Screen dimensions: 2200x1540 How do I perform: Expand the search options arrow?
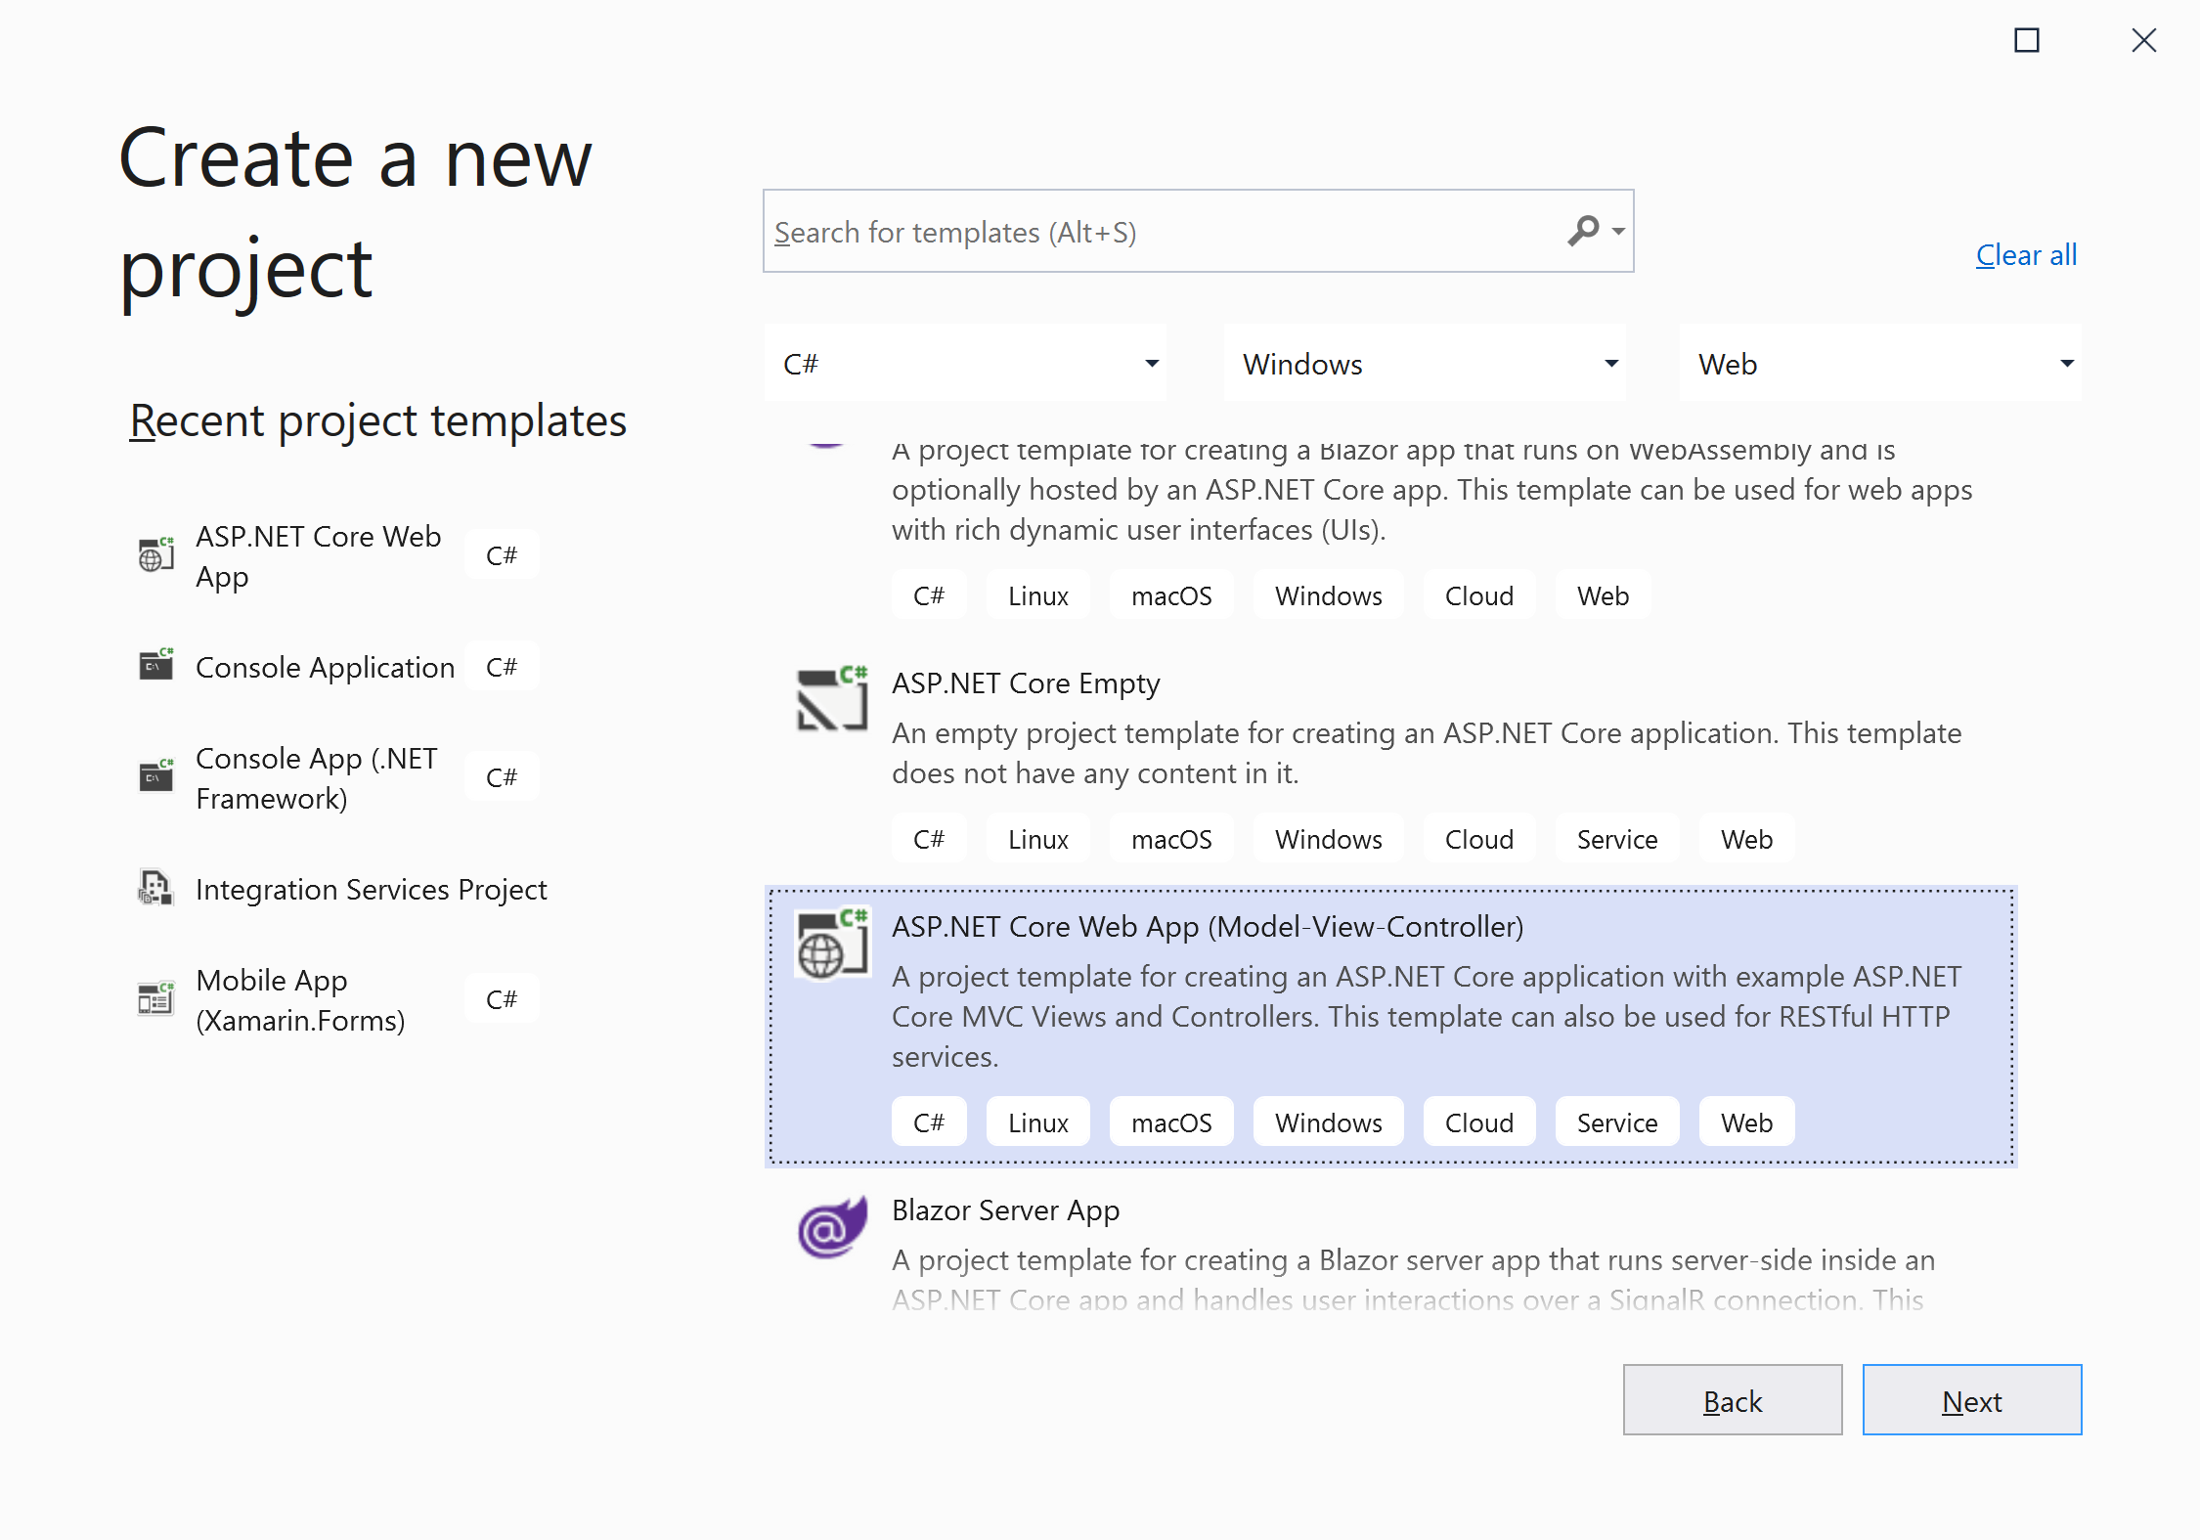pos(1618,232)
